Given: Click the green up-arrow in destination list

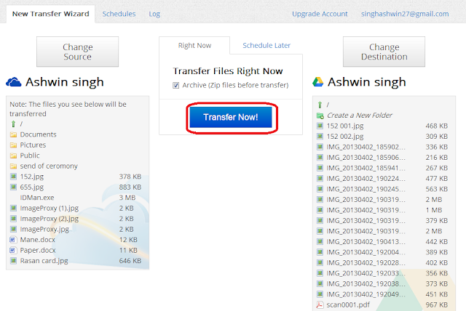Looking at the screenshot, I should pos(320,105).
